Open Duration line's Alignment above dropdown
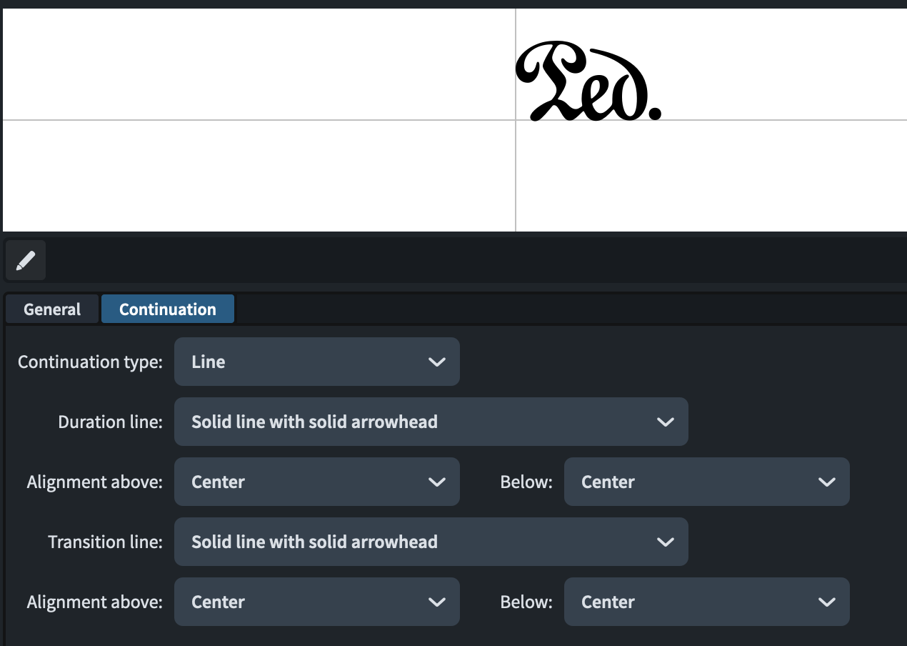This screenshot has height=646, width=907. click(316, 482)
